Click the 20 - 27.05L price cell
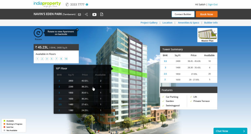The height and width of the screenshot is (134, 251). 194,79
